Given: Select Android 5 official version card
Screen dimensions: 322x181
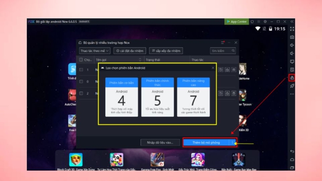Looking at the screenshot, I should coord(157,97).
